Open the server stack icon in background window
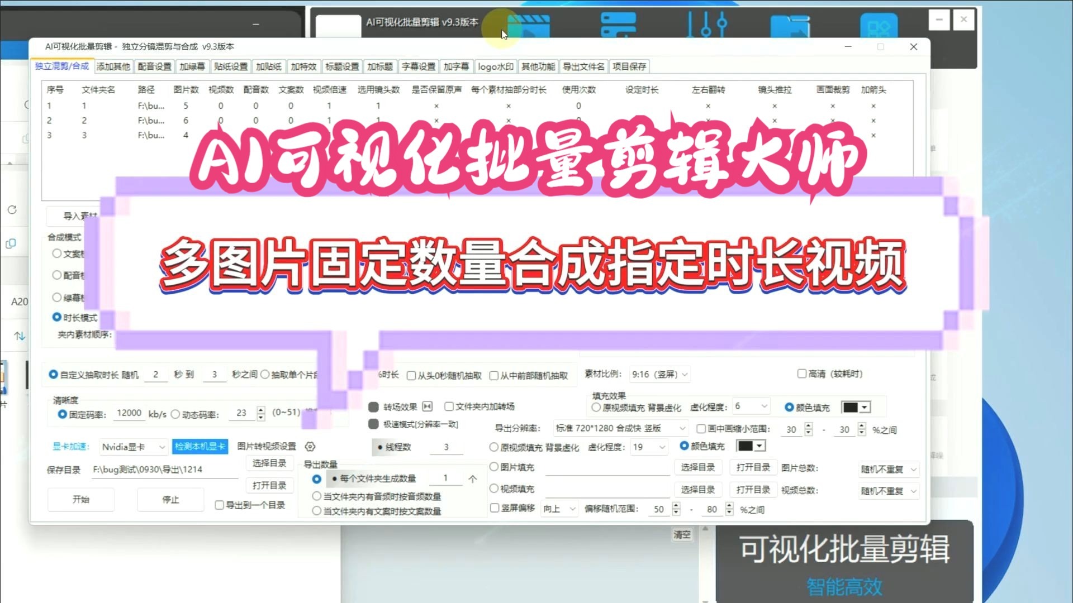The height and width of the screenshot is (603, 1073). 618,26
